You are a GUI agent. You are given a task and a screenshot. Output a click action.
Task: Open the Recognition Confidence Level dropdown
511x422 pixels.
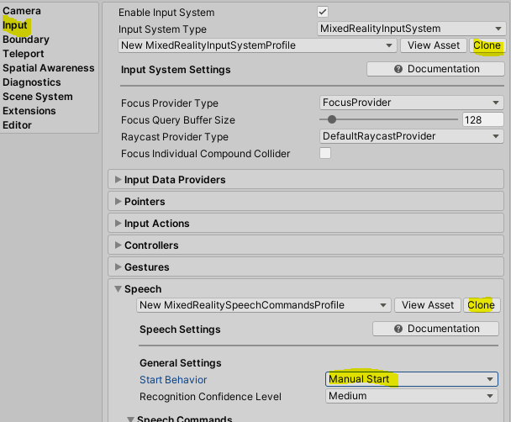point(411,396)
